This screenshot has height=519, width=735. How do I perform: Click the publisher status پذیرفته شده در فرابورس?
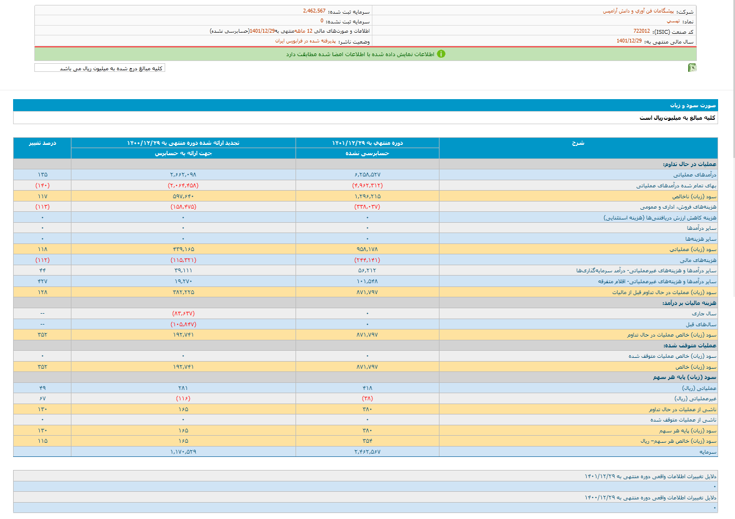pos(305,41)
